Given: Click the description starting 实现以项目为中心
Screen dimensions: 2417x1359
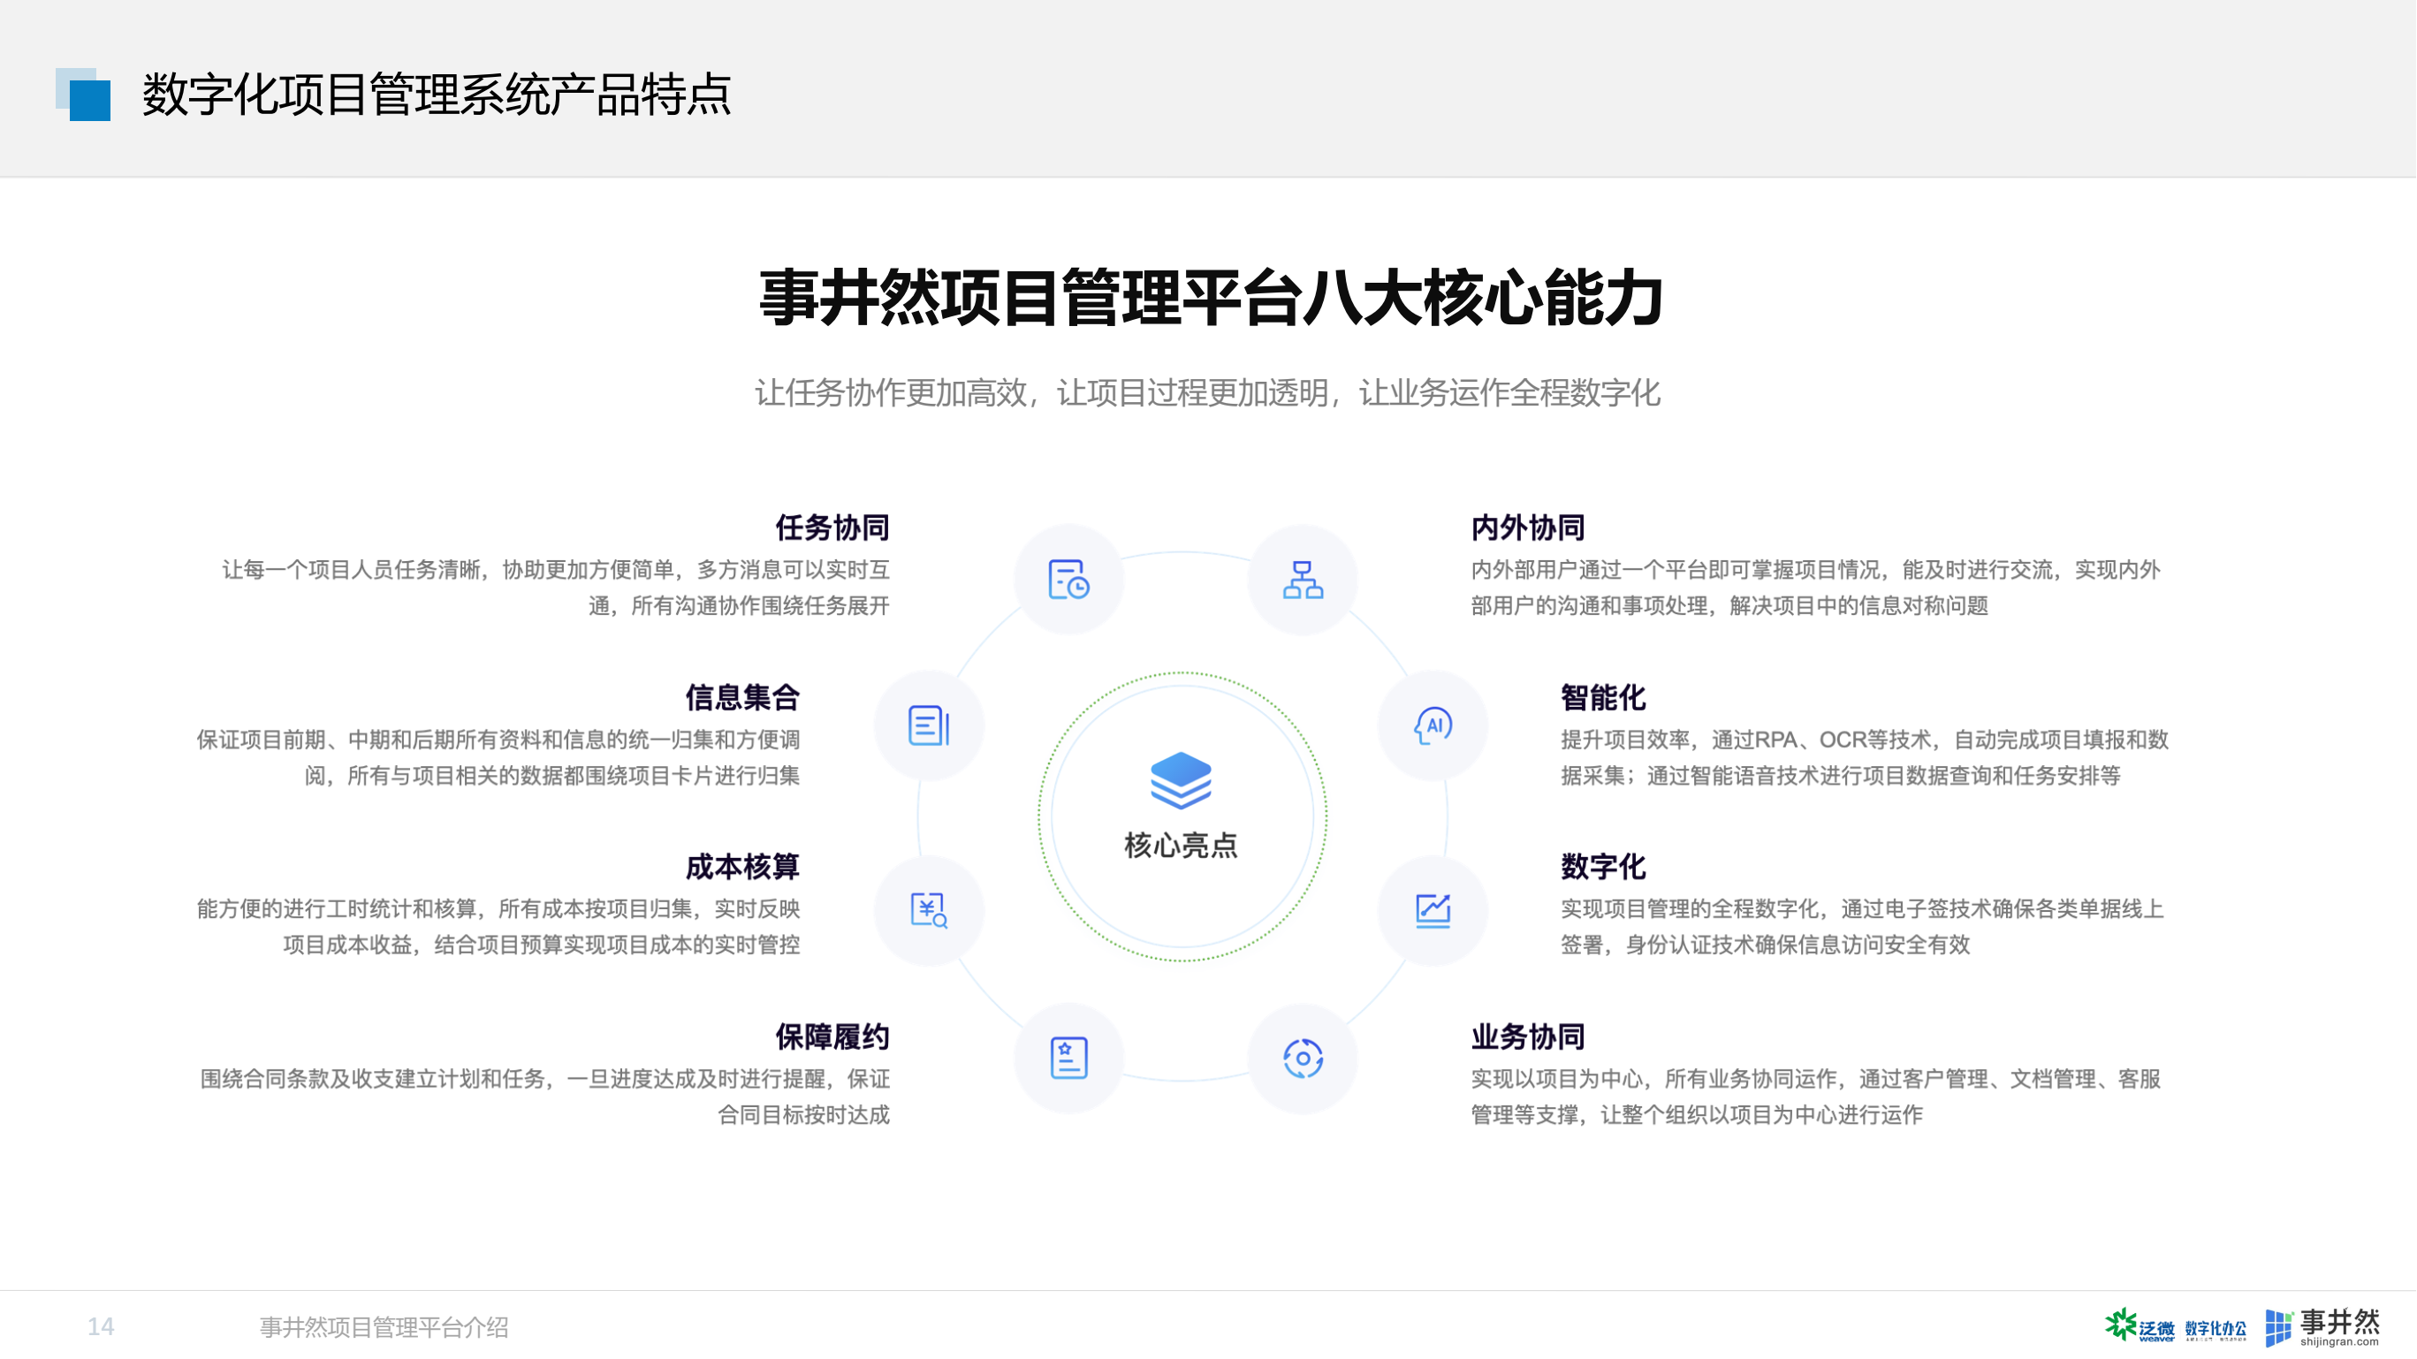Looking at the screenshot, I should pos(1815,1097).
